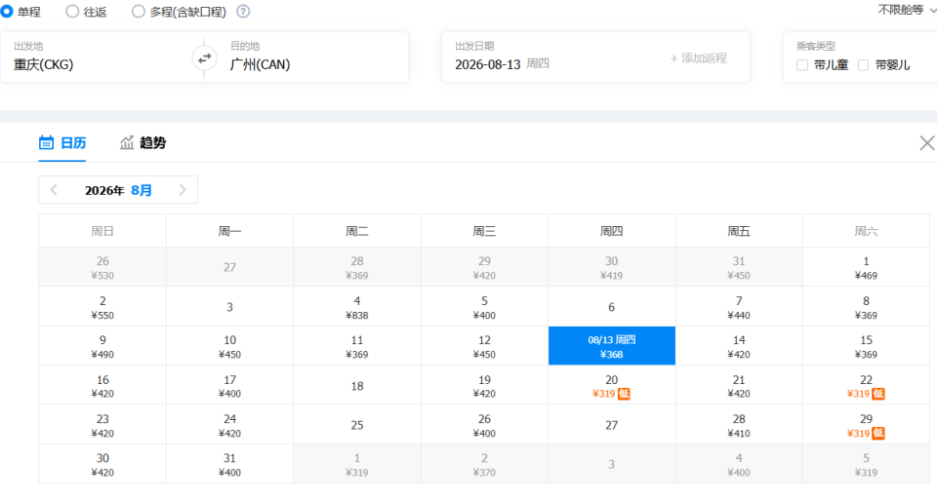Viewport: 937px width, 499px height.
Task: Select August 25 date cell
Action: (x=357, y=425)
